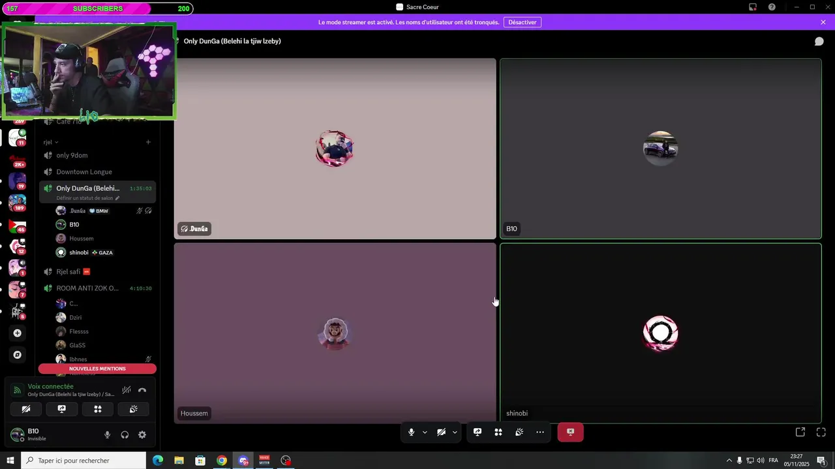The height and width of the screenshot is (469, 835).
Task: Join the Downtown Longue voice channel
Action: click(x=97, y=172)
